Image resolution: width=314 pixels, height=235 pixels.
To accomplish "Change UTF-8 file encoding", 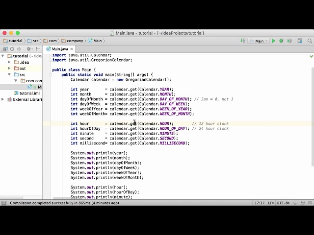I will pos(283,203).
